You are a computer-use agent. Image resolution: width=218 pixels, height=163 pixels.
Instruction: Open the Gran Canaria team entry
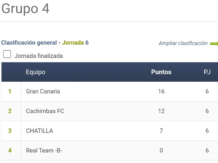(43, 91)
